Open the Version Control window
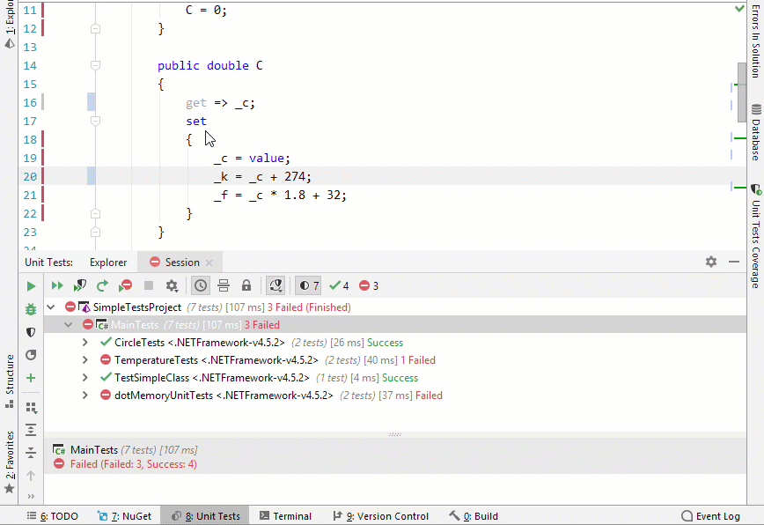The image size is (764, 525). [380, 516]
